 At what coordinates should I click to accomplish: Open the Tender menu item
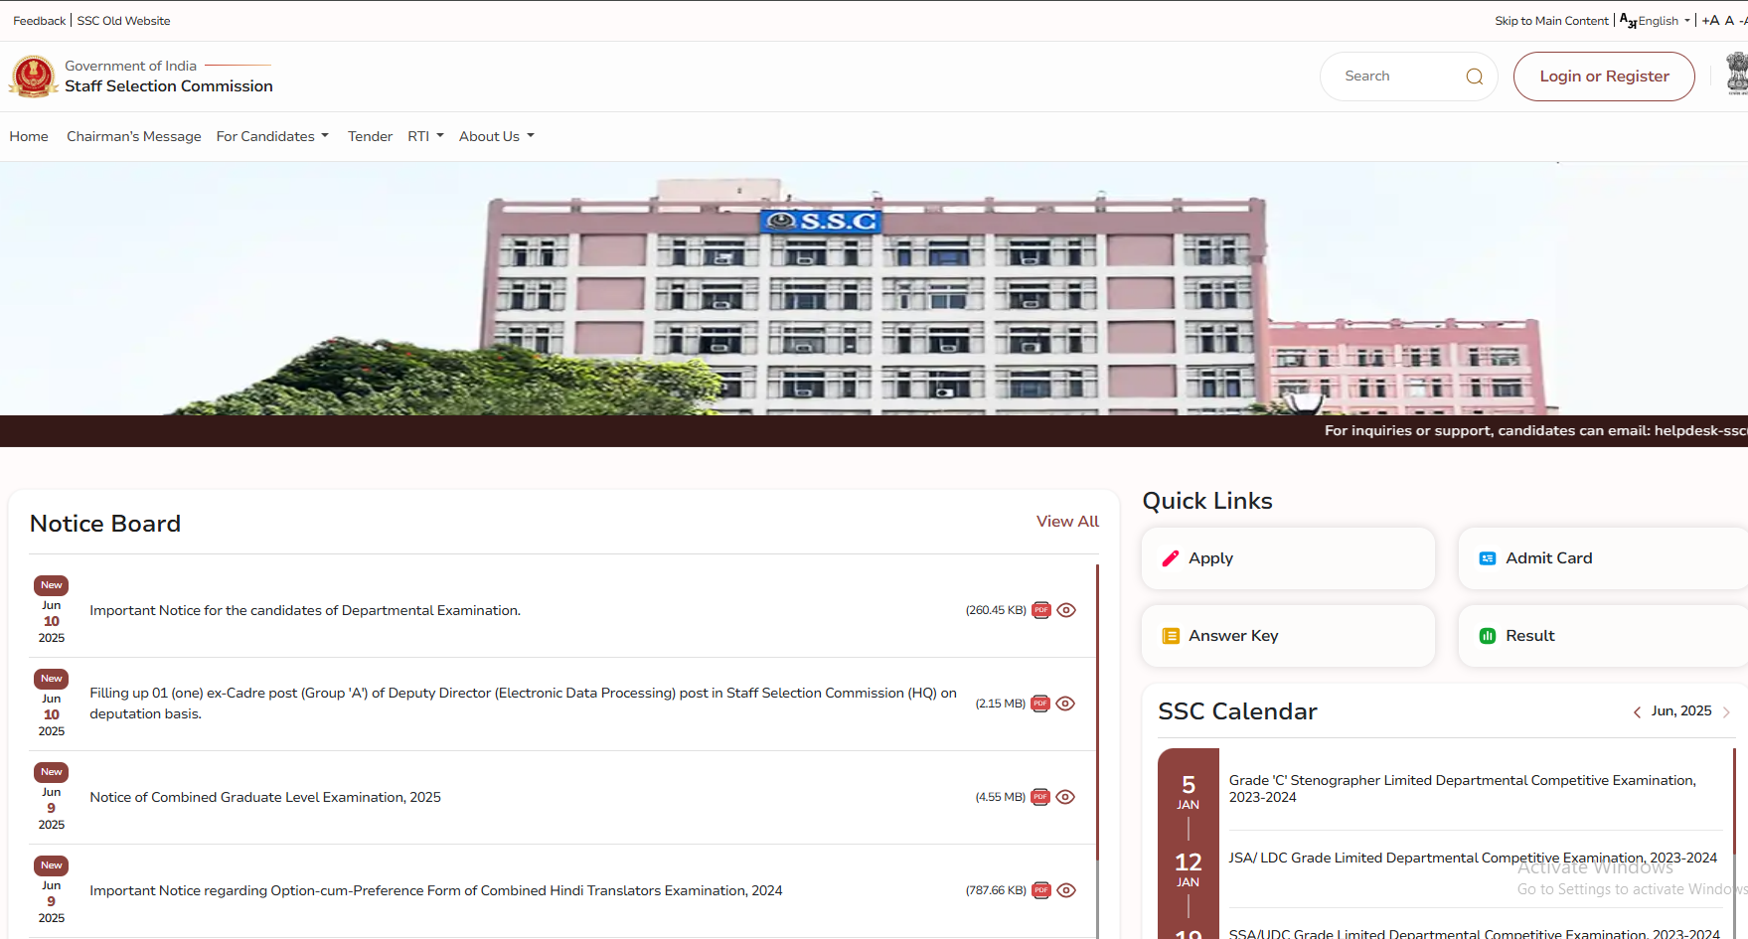pyautogui.click(x=370, y=136)
